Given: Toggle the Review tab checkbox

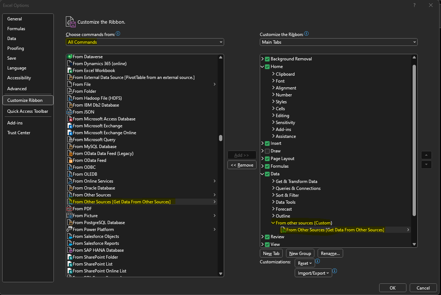Looking at the screenshot, I should [267, 237].
